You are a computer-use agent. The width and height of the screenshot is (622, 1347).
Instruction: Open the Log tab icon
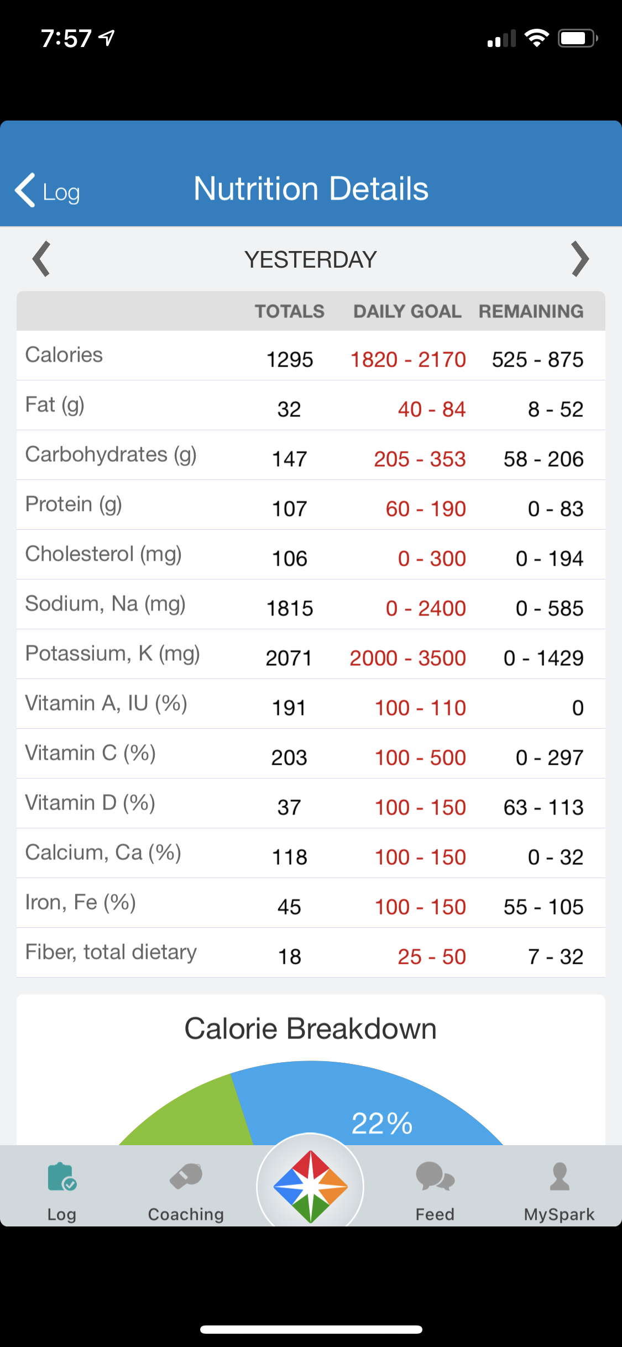coord(62,1177)
